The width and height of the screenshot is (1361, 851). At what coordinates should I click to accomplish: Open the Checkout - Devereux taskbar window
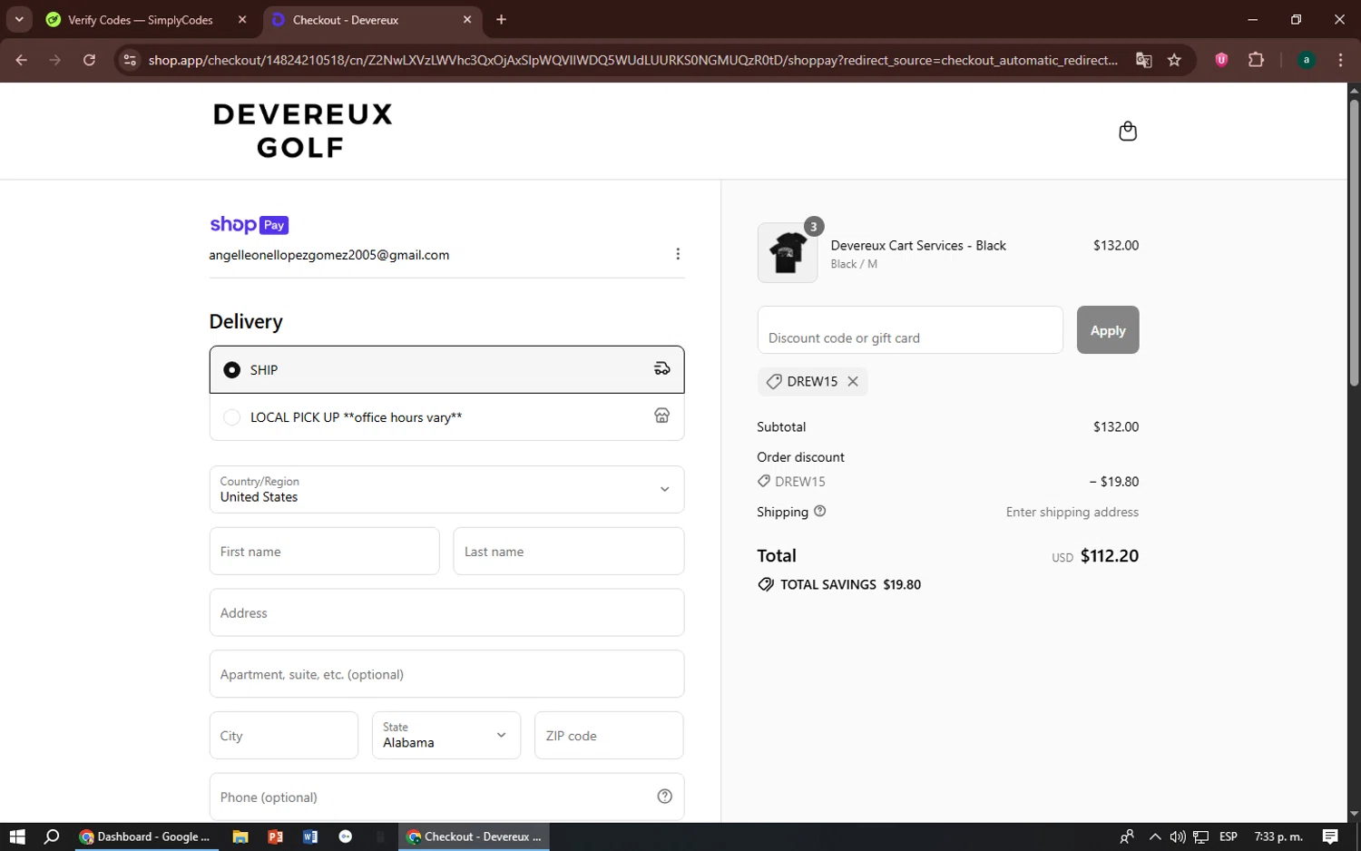click(474, 836)
